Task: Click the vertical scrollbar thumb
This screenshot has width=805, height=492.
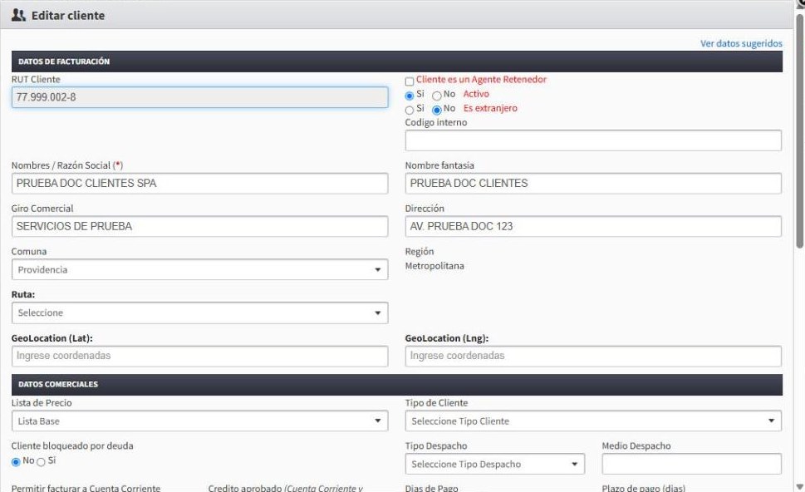Action: 799,131
